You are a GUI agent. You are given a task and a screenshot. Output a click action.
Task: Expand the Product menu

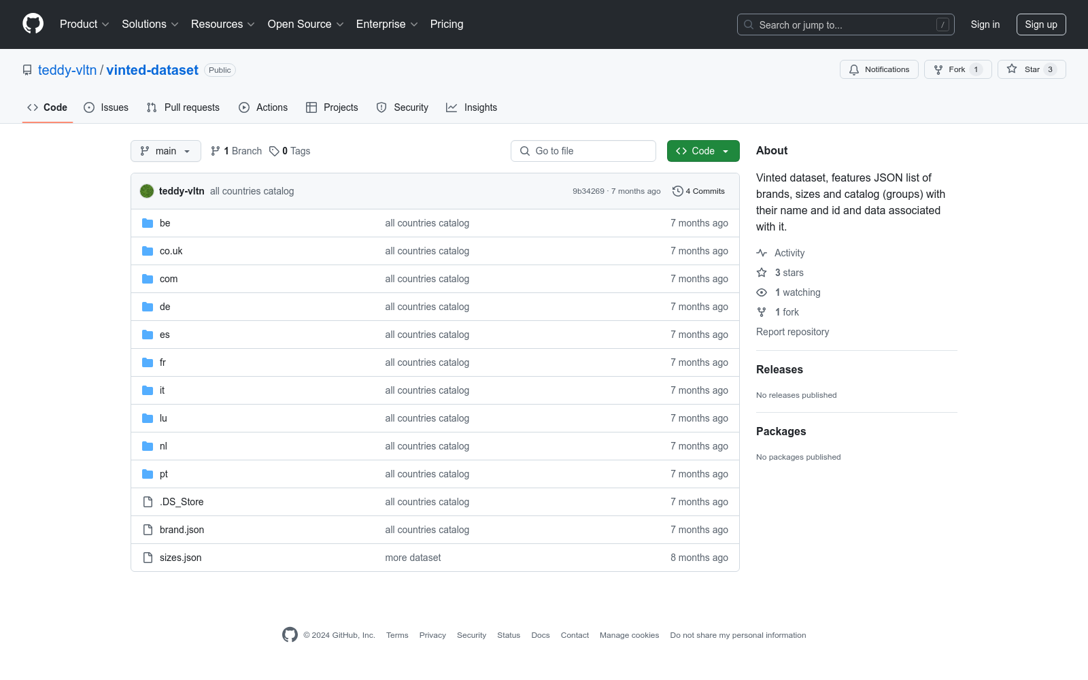(84, 24)
